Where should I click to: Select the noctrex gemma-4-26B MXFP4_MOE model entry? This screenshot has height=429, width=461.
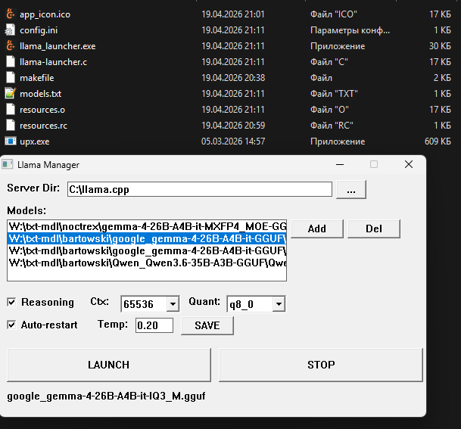tap(147, 226)
